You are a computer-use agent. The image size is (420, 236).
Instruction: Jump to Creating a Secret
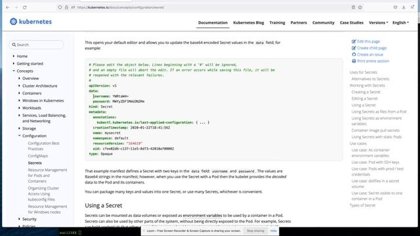366,92
